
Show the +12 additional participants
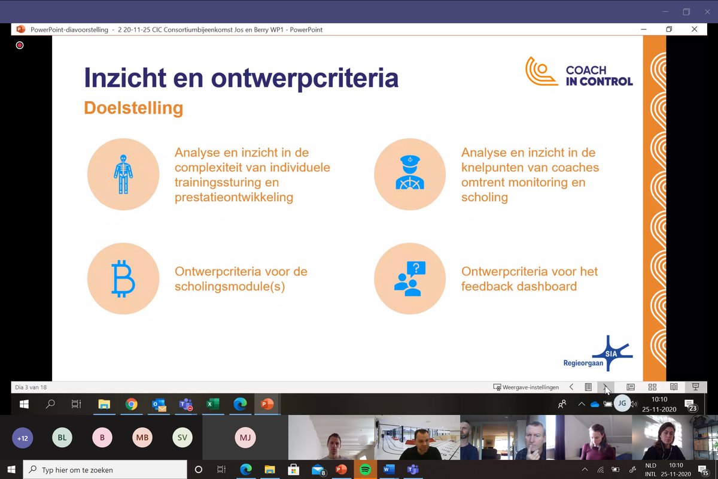23,438
